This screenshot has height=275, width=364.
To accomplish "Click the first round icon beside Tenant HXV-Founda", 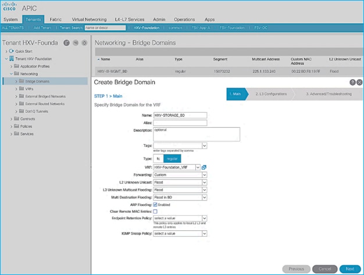I will pyautogui.click(x=67, y=42).
